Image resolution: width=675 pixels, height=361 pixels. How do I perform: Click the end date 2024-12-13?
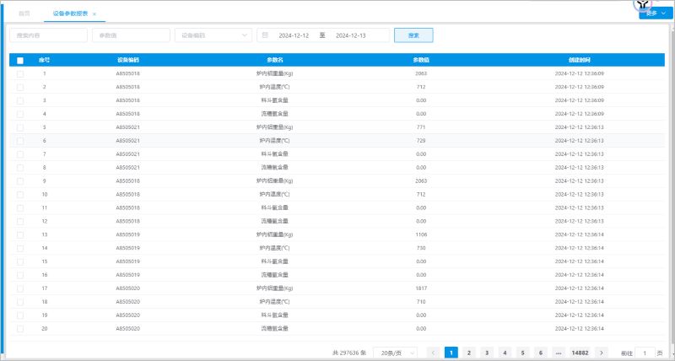(350, 35)
